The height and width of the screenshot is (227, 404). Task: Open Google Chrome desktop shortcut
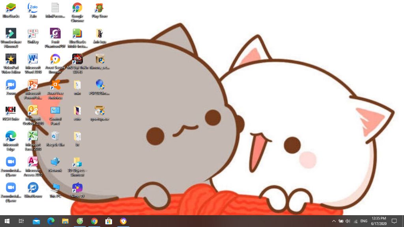coord(77,12)
